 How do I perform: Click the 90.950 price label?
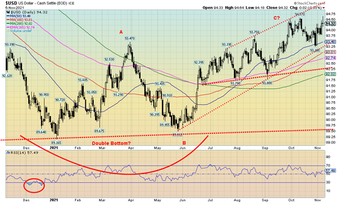pos(44,94)
